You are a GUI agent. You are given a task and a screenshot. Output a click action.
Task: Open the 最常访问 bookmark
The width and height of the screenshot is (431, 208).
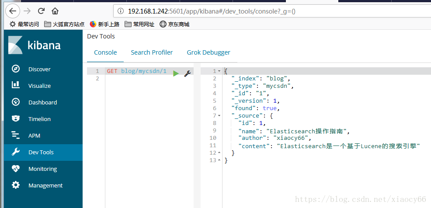point(24,24)
